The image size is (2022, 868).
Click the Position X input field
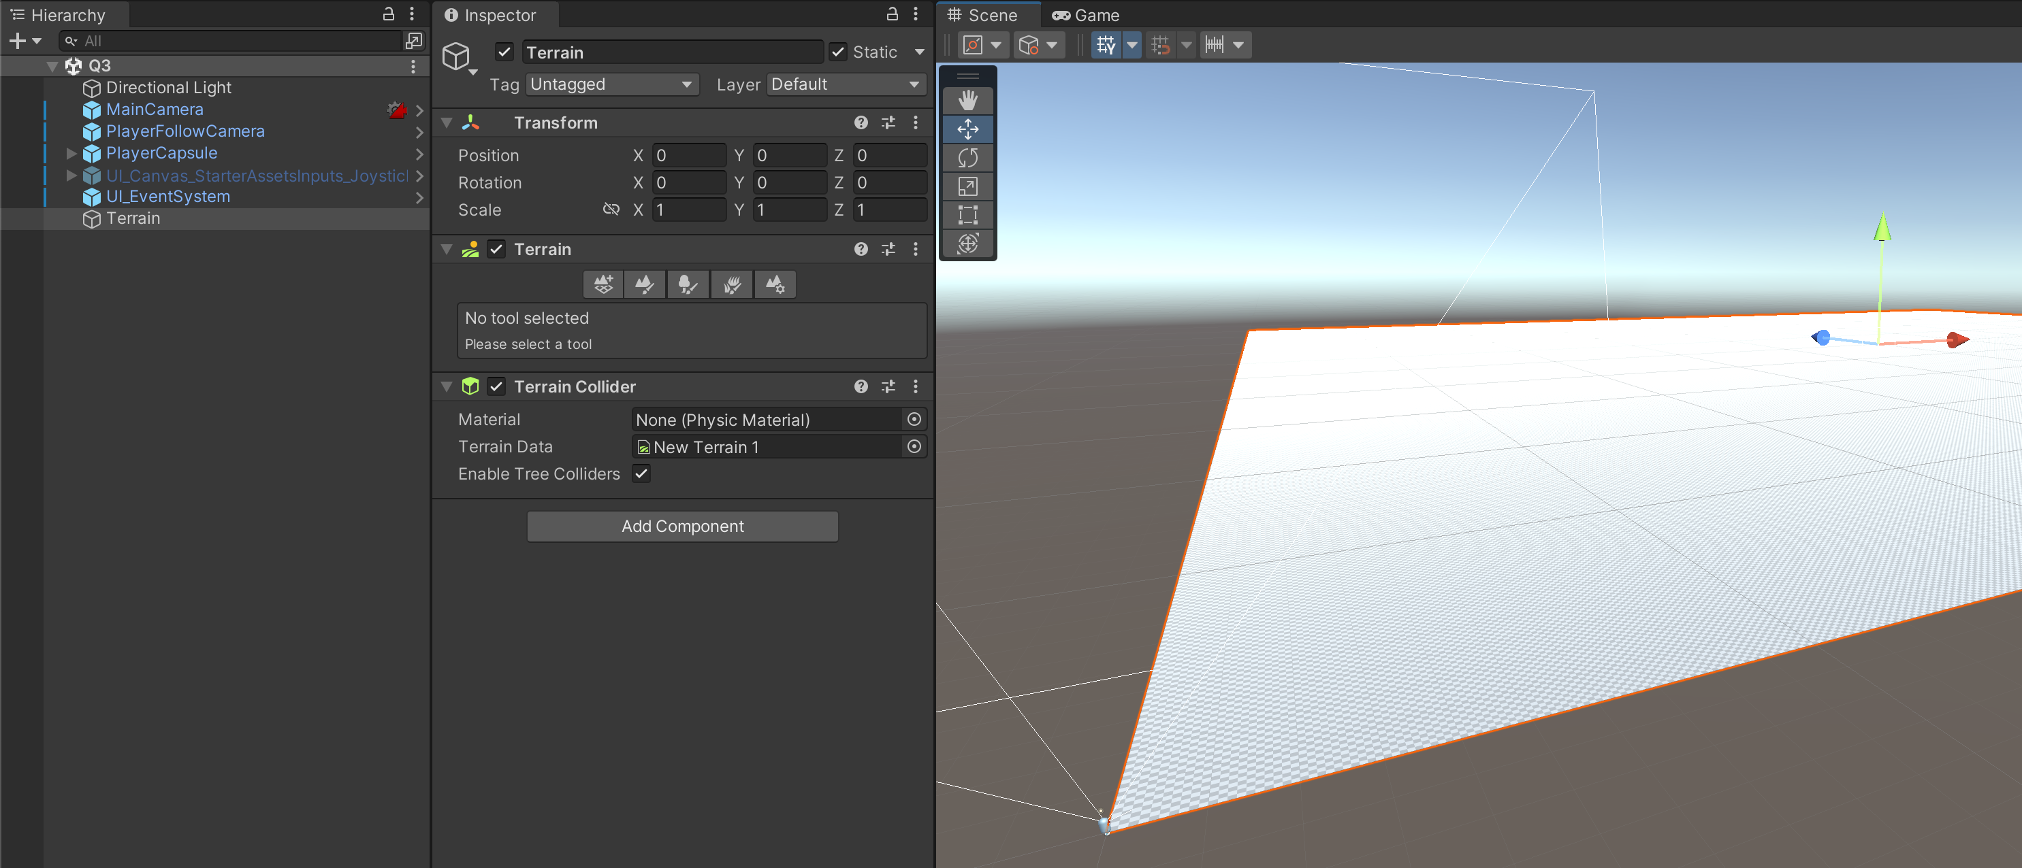(x=688, y=155)
